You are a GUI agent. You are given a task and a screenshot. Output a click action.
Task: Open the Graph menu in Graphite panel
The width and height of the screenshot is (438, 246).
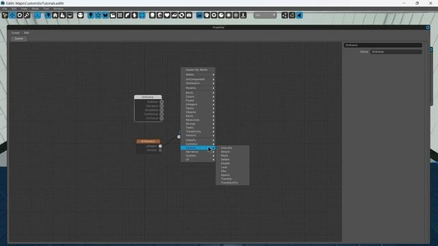15,33
